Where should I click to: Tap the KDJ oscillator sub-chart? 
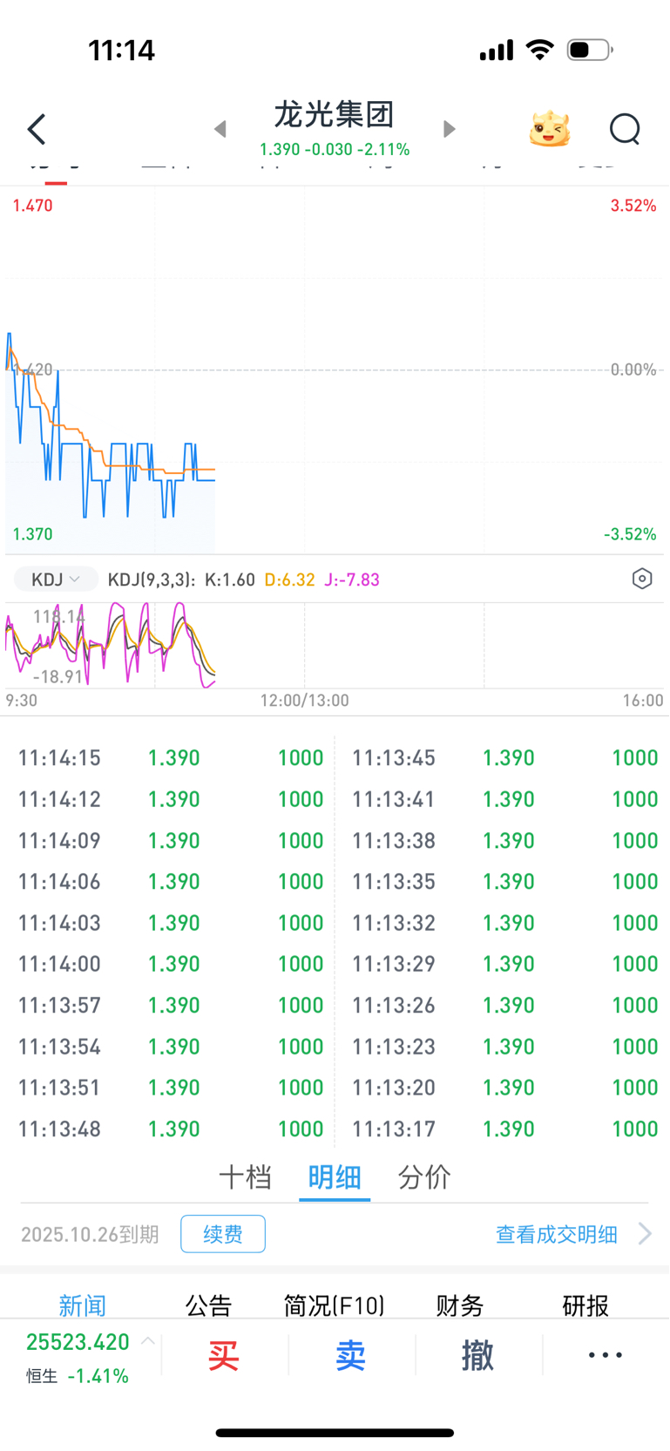[335, 645]
